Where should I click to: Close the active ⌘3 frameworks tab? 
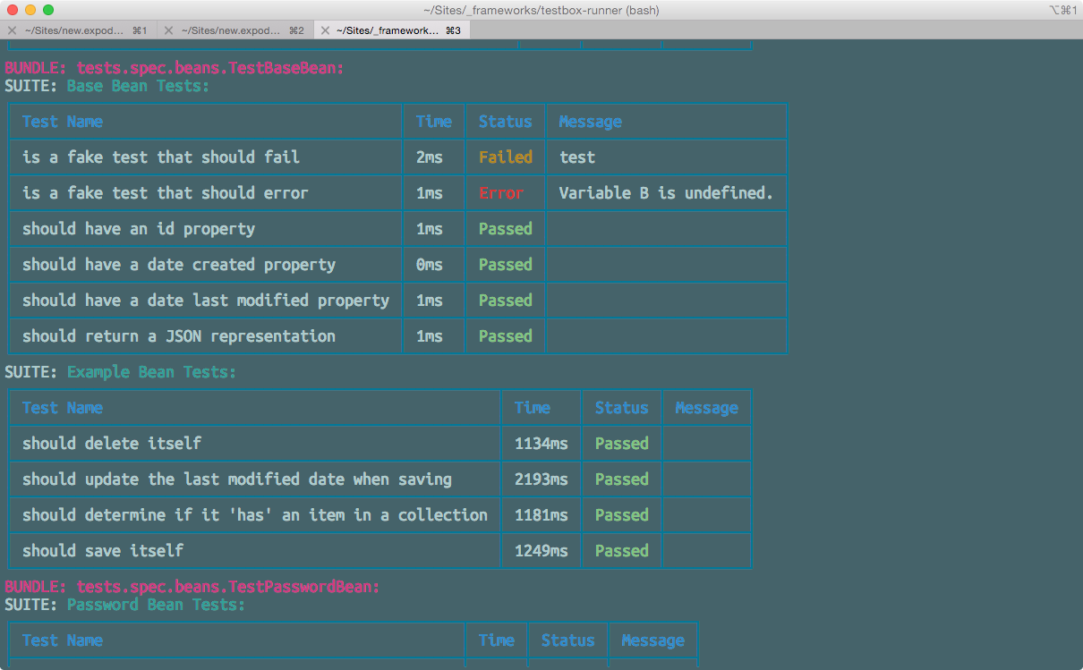[325, 30]
